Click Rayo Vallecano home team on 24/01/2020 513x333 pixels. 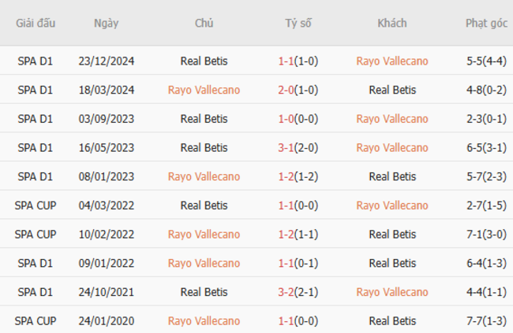(x=204, y=320)
